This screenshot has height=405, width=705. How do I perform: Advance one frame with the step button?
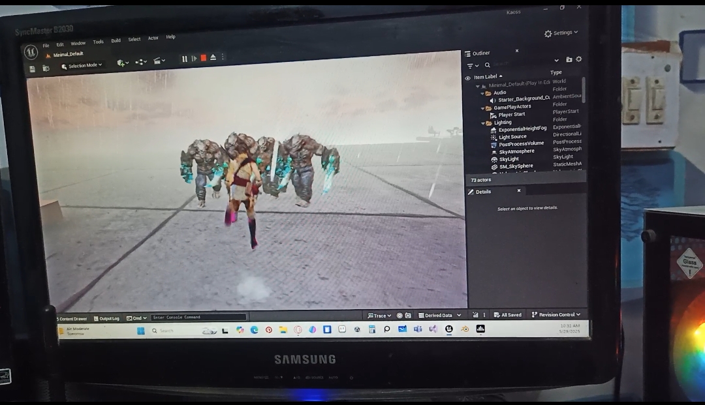tap(194, 59)
